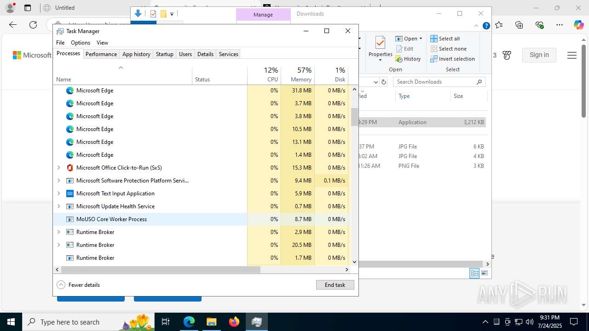This screenshot has width=589, height=331.
Task: Click Invert selection in Explorer ribbon
Action: [452, 59]
